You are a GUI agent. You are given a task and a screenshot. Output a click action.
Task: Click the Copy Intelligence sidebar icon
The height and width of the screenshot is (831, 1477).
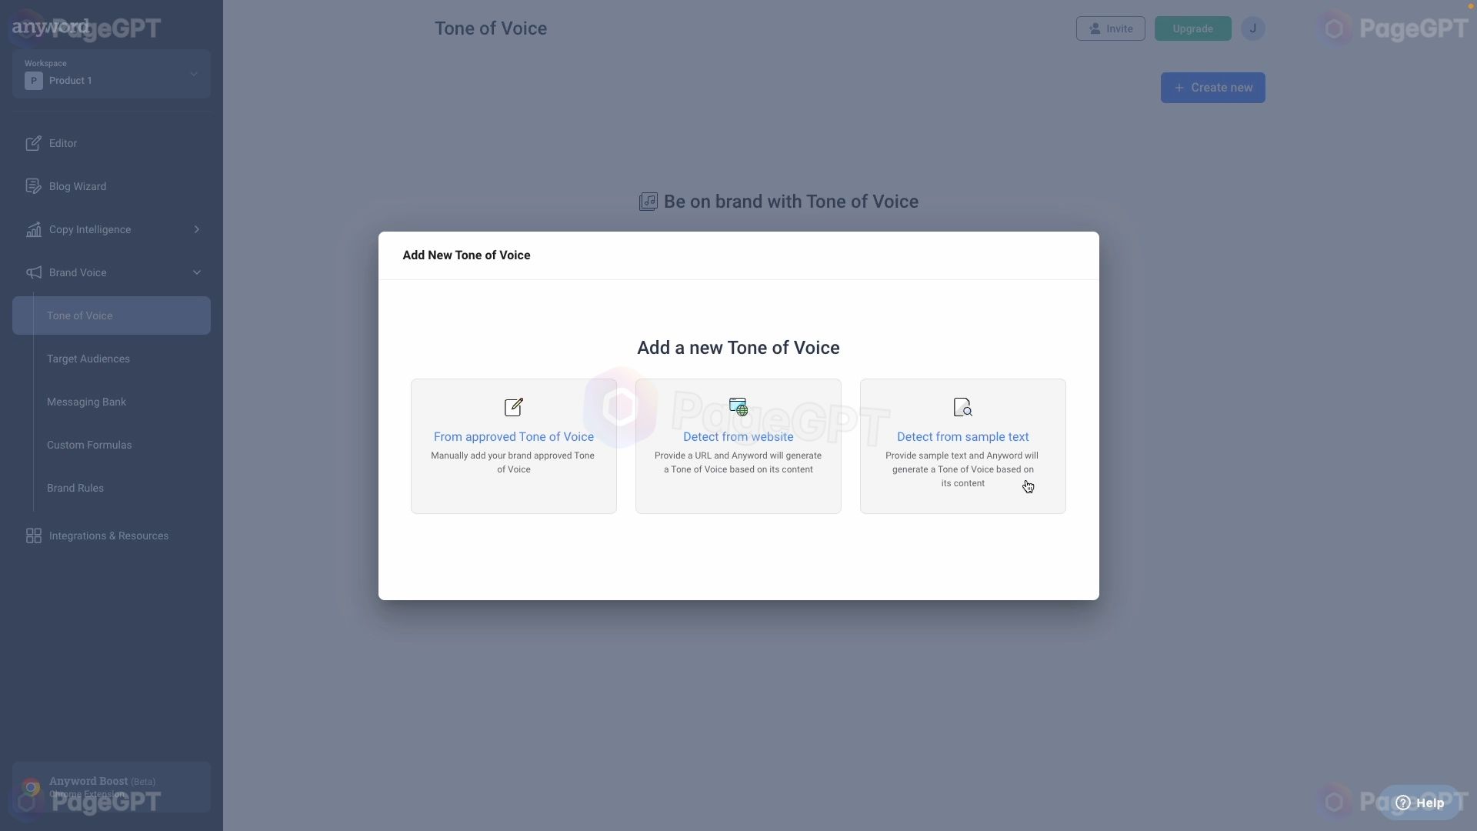32,229
